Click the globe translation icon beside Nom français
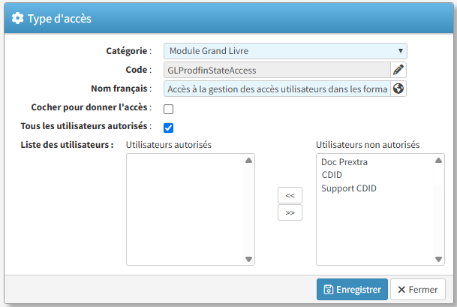The width and height of the screenshot is (457, 307). pyautogui.click(x=398, y=89)
